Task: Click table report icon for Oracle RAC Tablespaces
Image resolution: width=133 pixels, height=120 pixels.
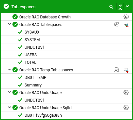Action: pos(126,25)
